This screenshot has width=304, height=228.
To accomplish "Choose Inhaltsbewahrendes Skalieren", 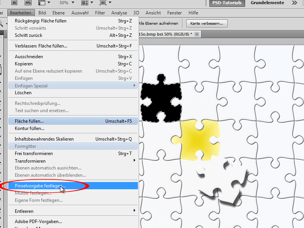I will (x=73, y=139).
